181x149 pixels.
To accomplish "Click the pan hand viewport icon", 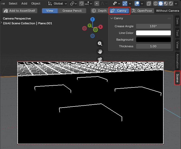I will pyautogui.click(x=100, y=52).
